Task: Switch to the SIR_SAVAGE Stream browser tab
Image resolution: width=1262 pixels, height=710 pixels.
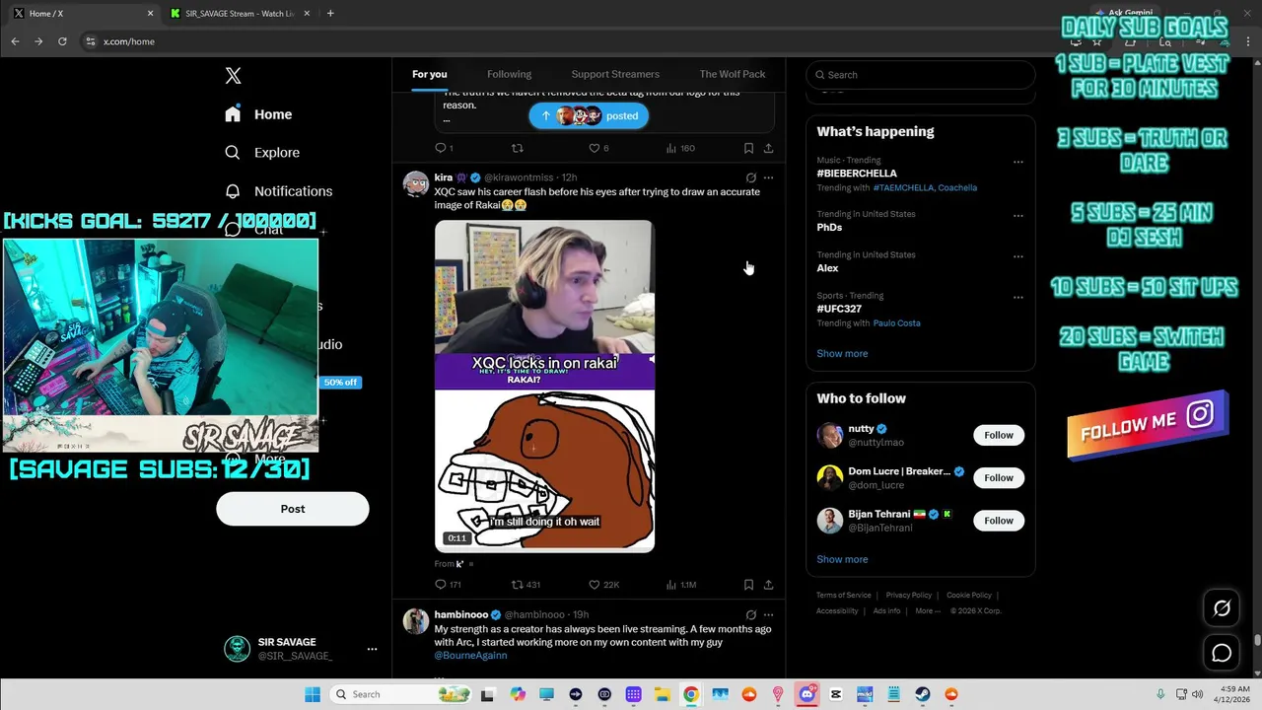Action: (239, 13)
